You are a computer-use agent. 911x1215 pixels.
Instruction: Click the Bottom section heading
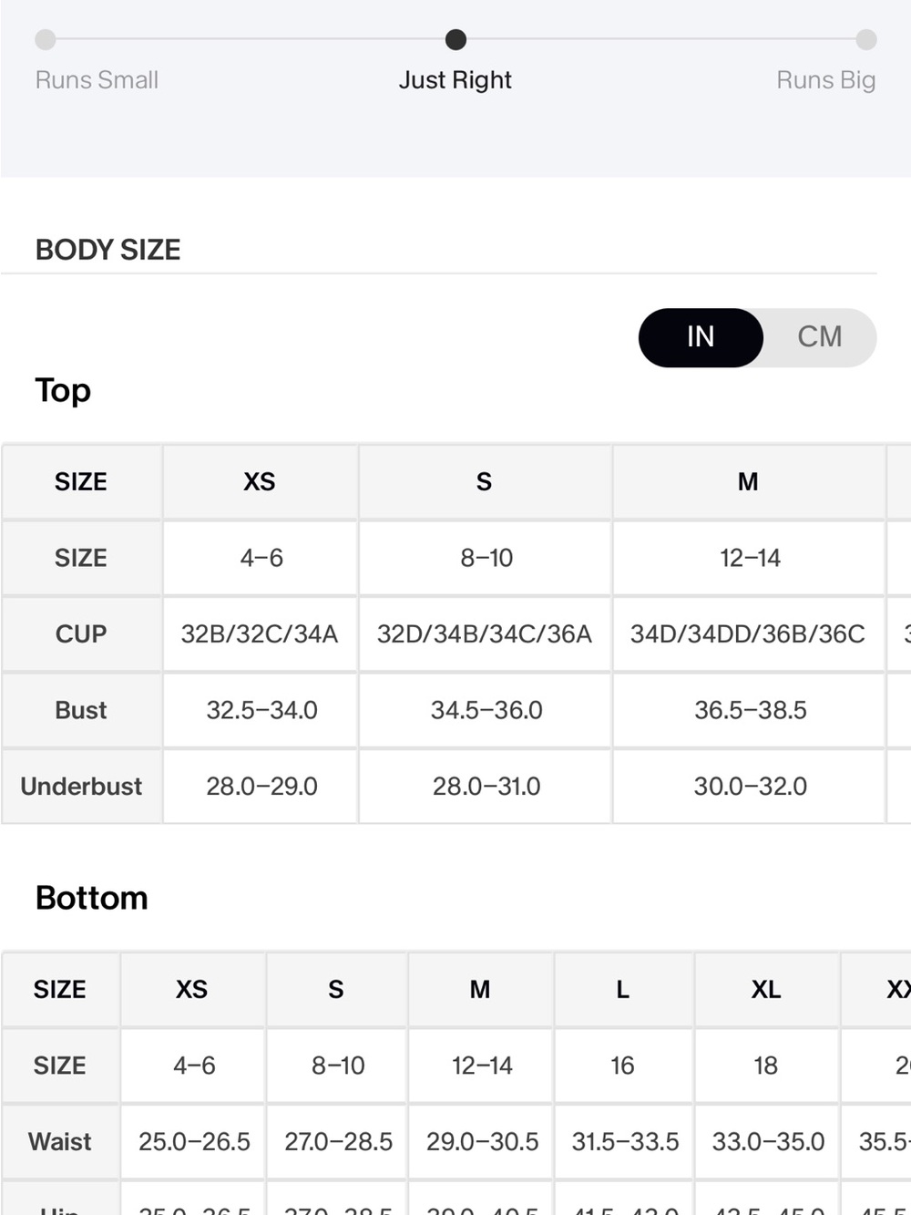click(x=91, y=898)
